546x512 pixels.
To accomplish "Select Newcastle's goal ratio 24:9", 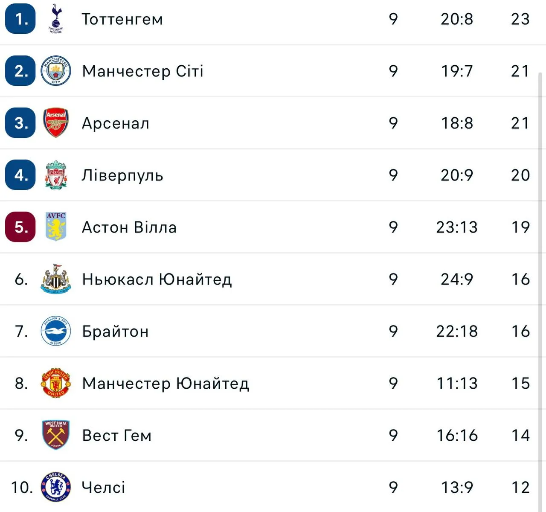I will (456, 279).
